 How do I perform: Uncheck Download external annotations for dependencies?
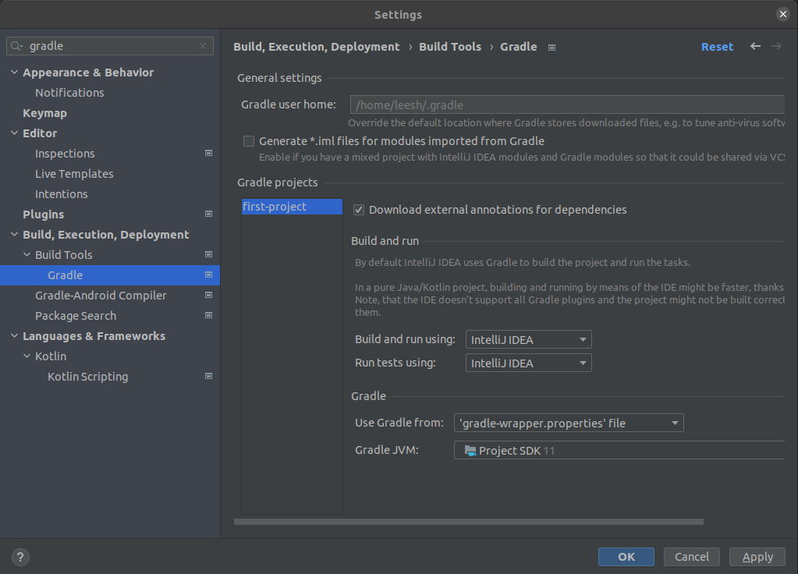coord(359,210)
